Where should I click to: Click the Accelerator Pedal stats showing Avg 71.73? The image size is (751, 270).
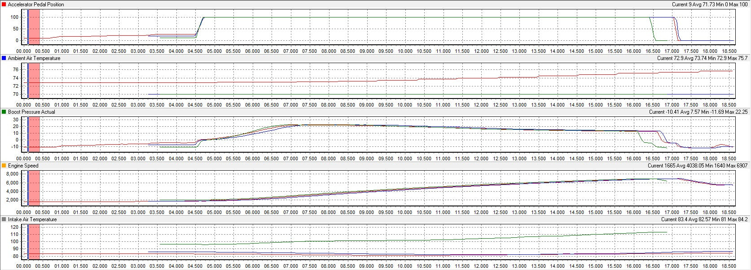point(710,4)
